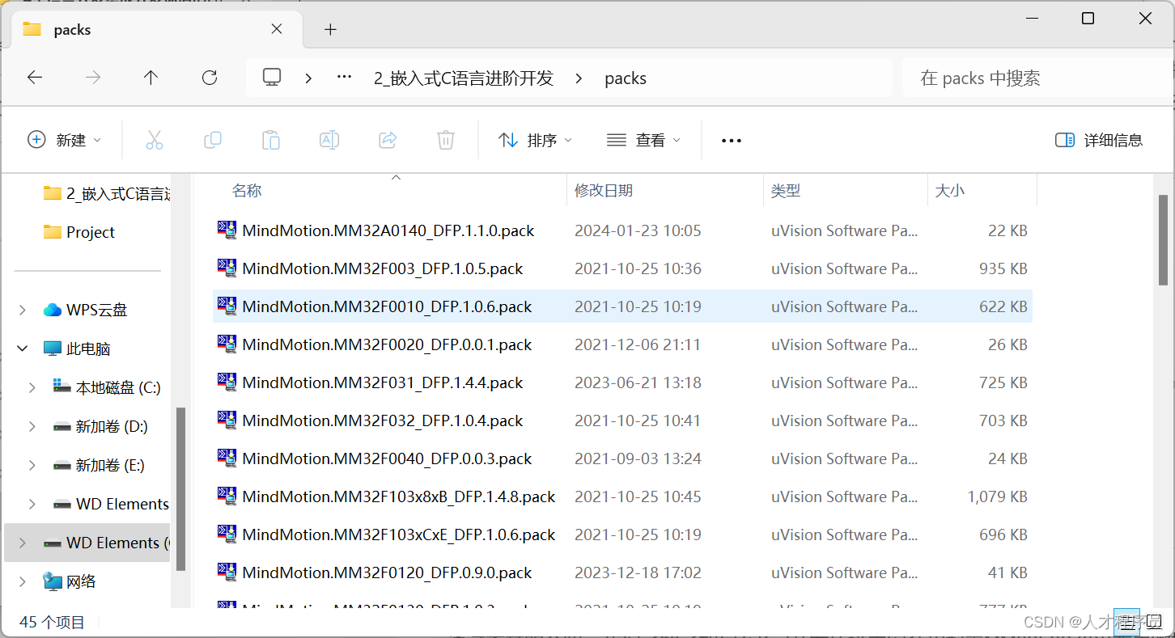
Task: Toggle the 详细信息 details pane
Action: (x=1099, y=140)
